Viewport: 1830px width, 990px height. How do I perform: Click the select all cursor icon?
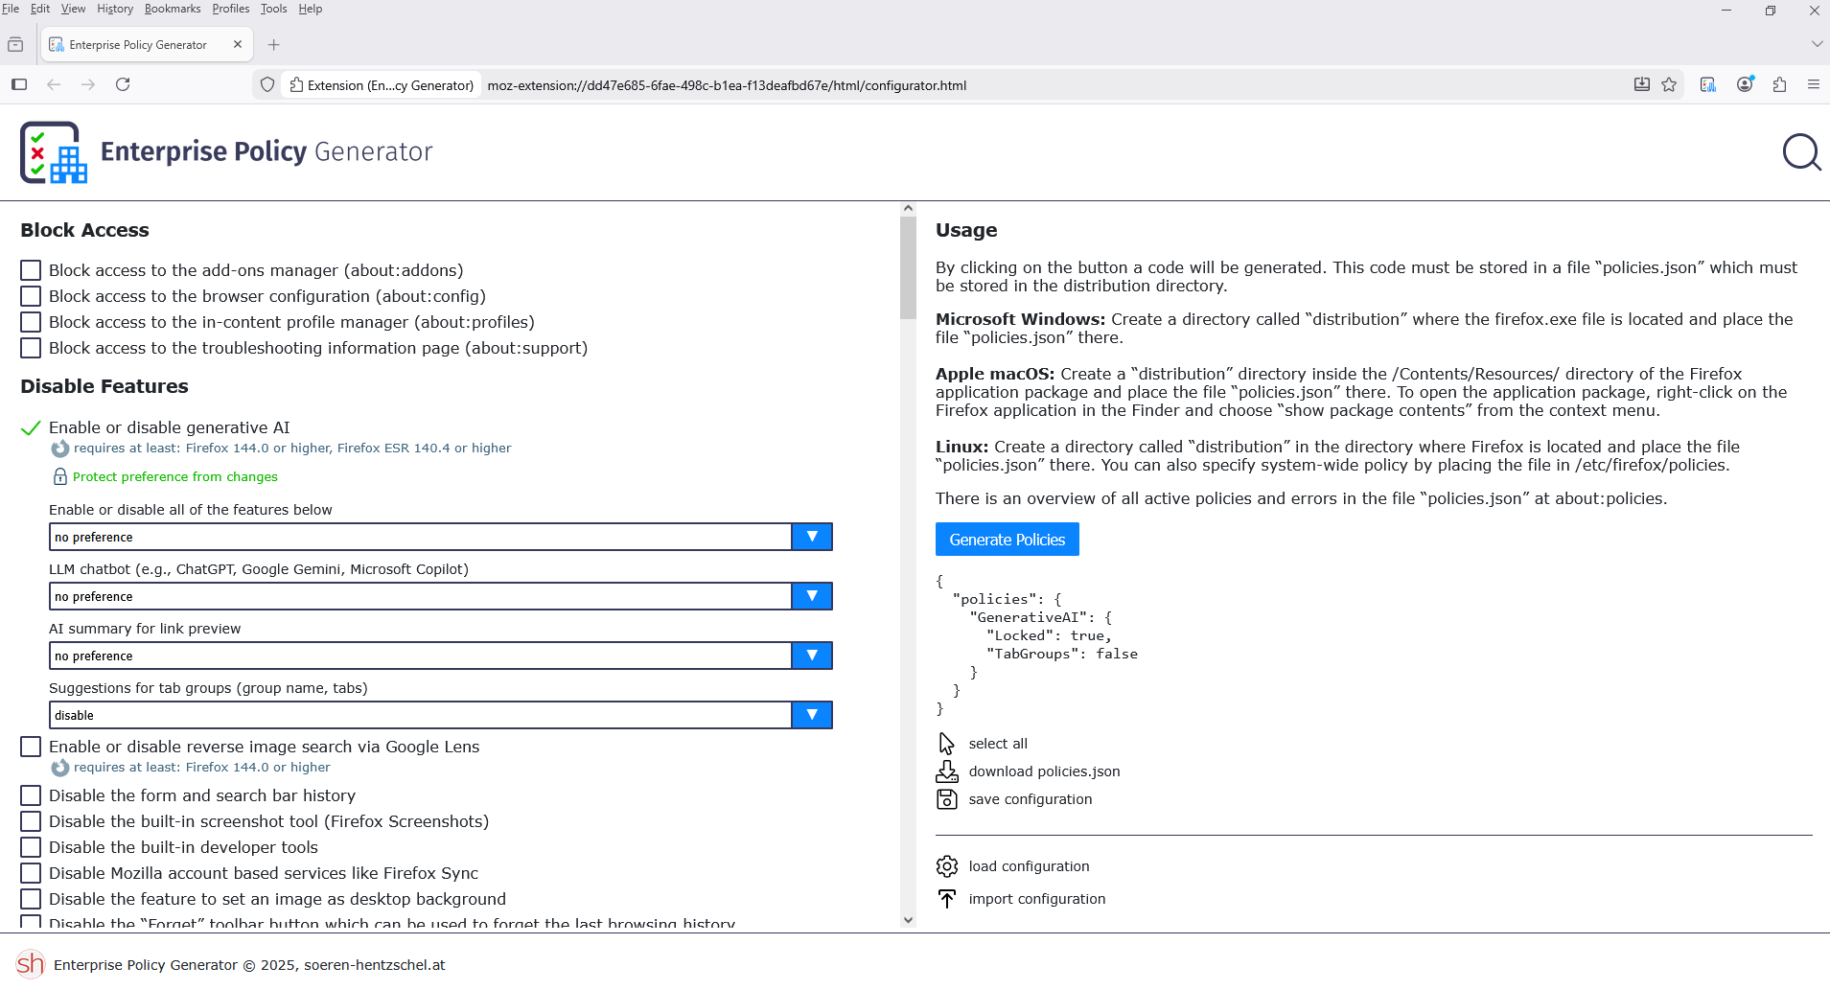[x=946, y=744]
